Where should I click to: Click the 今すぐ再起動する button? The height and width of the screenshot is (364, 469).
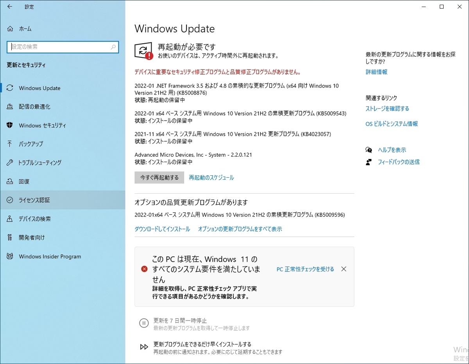tap(159, 177)
